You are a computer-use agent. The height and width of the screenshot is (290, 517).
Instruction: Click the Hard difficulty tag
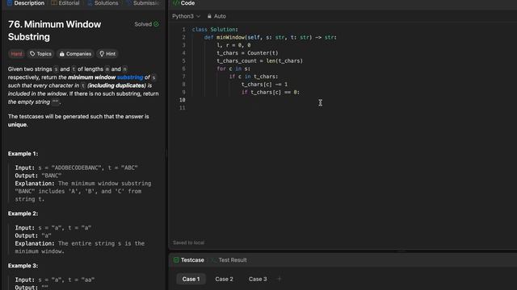(16, 54)
